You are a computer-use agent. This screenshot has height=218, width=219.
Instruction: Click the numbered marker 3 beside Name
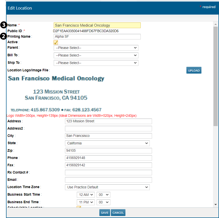pos(3,25)
